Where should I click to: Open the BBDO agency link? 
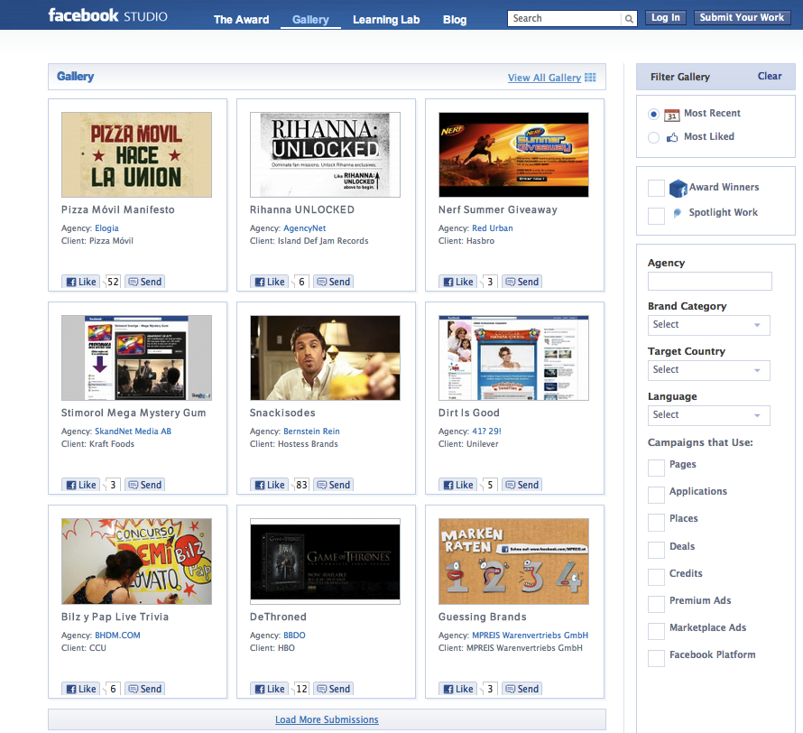point(294,636)
